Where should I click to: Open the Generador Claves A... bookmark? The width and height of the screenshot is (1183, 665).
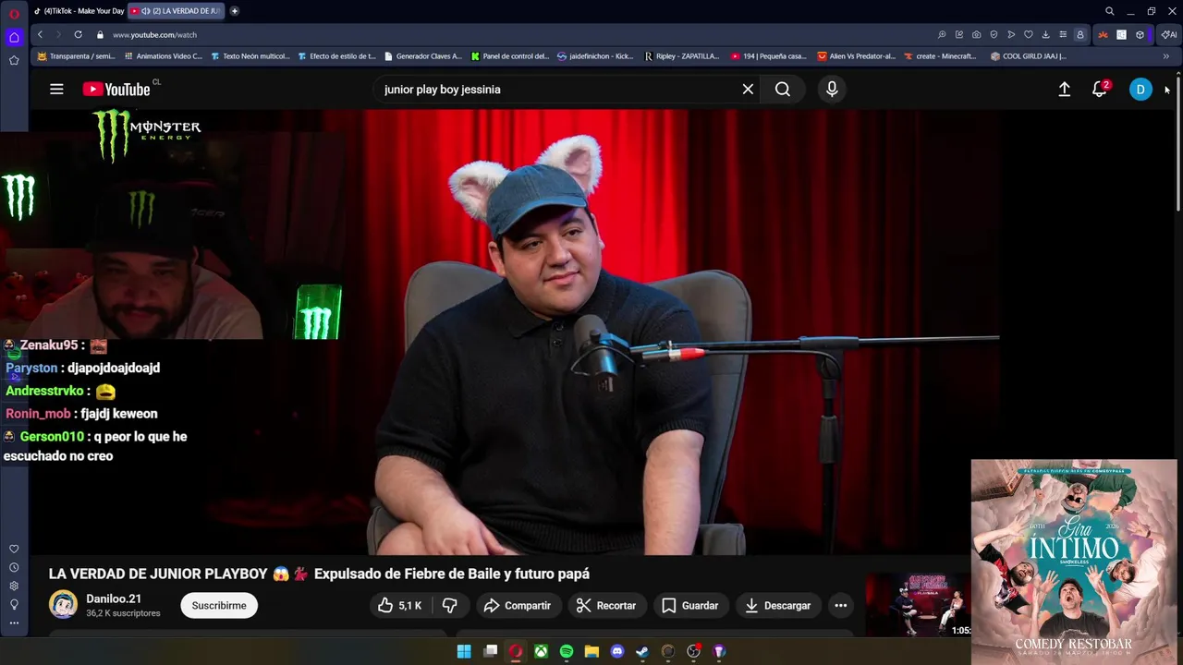(423, 56)
